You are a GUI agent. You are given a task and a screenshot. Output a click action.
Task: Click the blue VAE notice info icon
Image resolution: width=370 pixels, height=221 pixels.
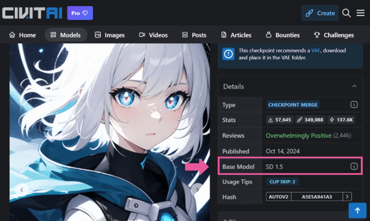point(228,54)
